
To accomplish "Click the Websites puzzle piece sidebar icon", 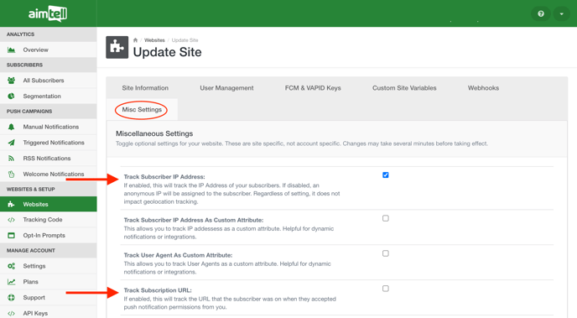I will point(12,204).
